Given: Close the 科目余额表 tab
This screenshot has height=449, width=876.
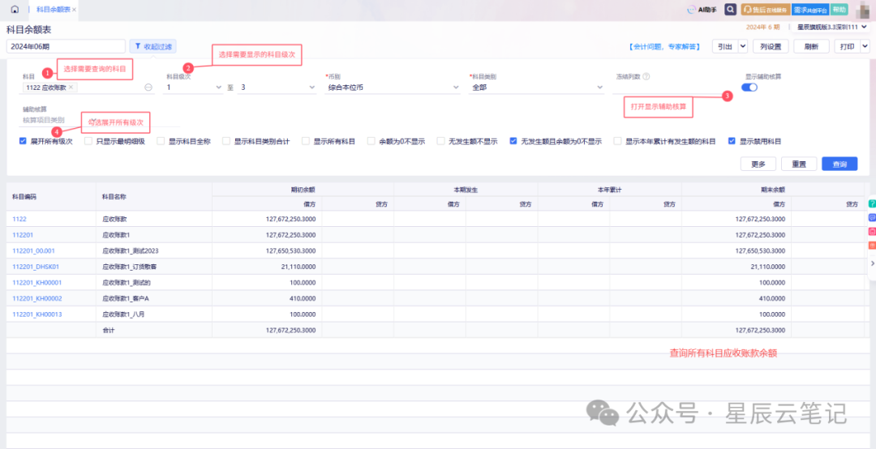Looking at the screenshot, I should pyautogui.click(x=75, y=10).
